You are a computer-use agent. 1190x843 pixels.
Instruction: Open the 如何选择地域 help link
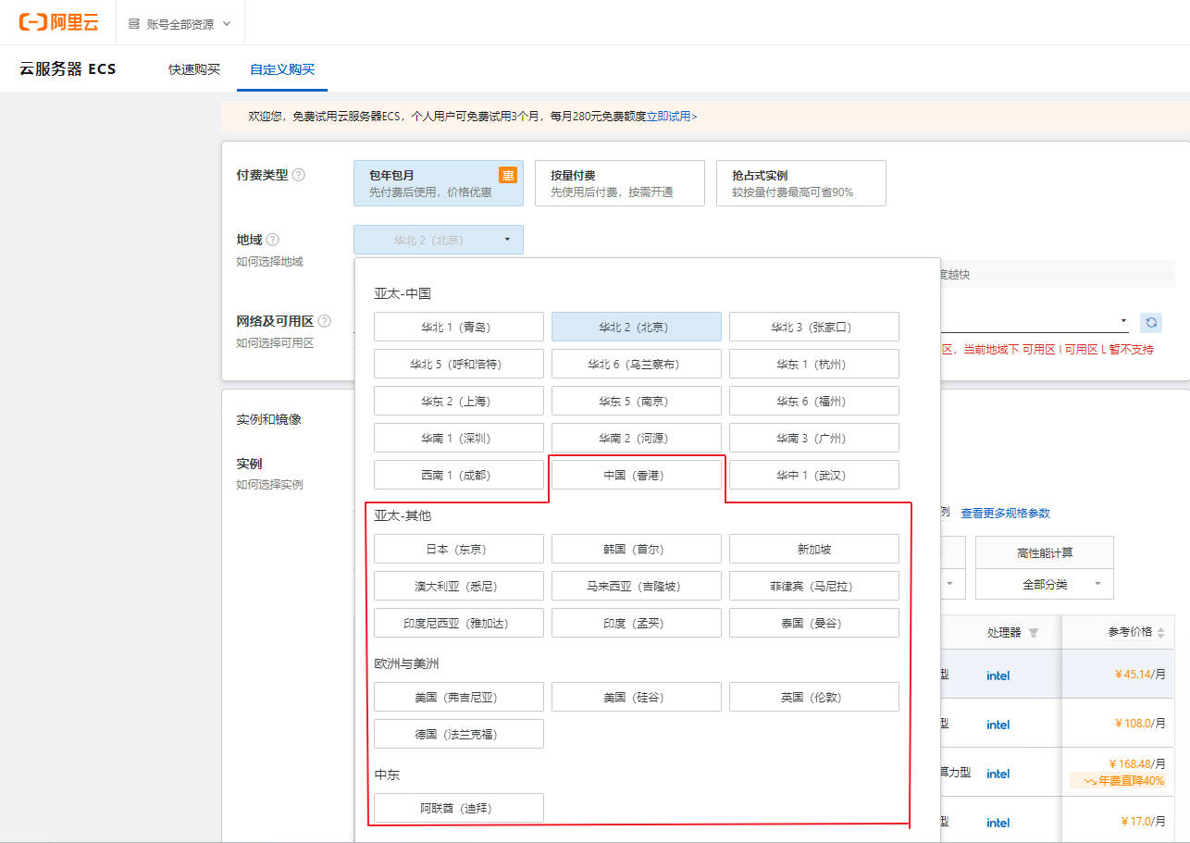tap(269, 262)
